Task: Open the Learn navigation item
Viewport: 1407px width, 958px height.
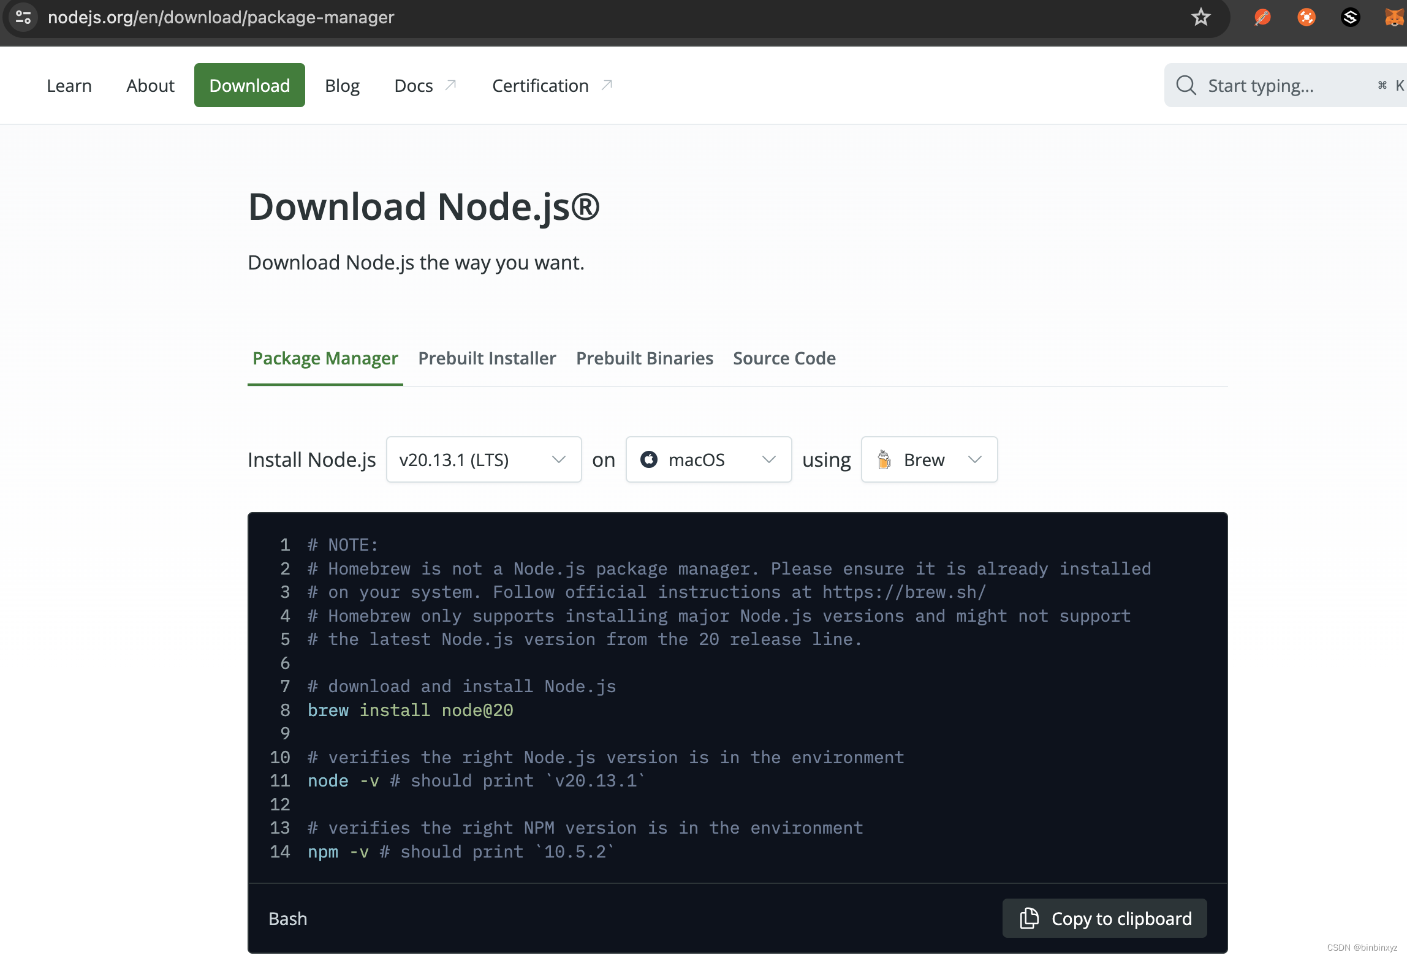Action: 69,85
